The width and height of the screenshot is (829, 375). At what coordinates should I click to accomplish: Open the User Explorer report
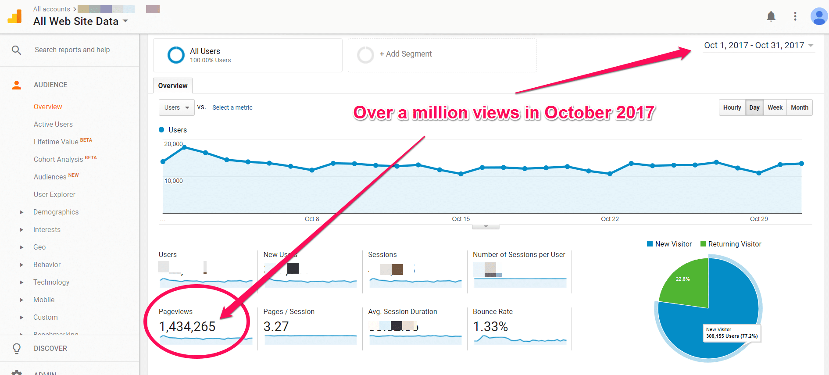click(x=54, y=195)
